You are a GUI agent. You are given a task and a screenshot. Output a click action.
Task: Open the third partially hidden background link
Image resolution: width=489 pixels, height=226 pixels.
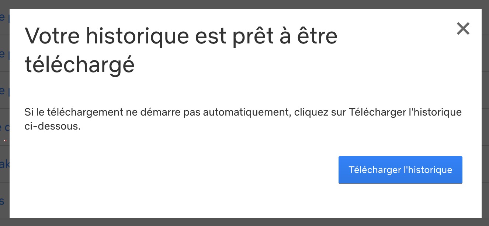[3, 91]
